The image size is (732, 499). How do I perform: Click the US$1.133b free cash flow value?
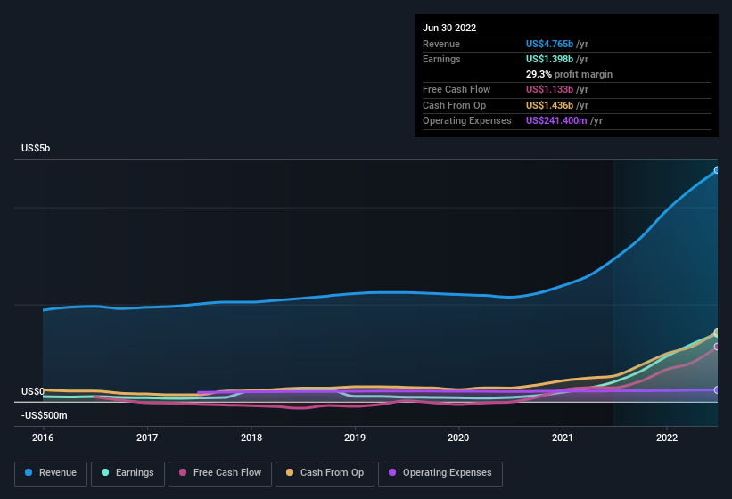[549, 89]
